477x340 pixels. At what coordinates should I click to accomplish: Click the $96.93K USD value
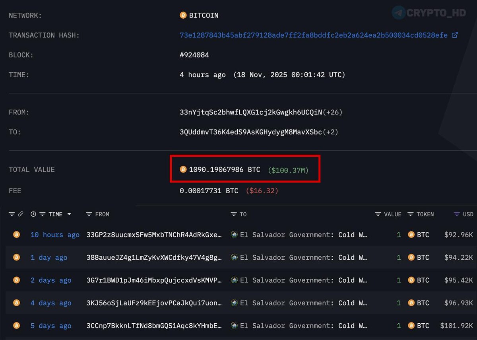point(458,303)
